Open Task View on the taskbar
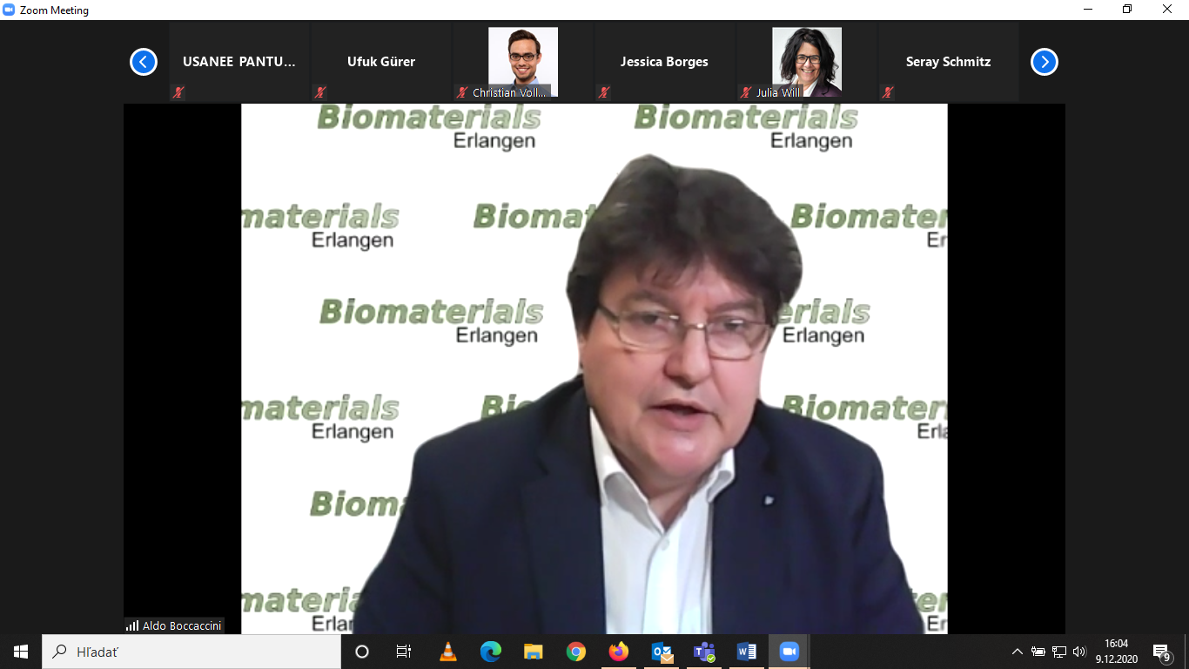Image resolution: width=1189 pixels, height=669 pixels. (x=404, y=652)
